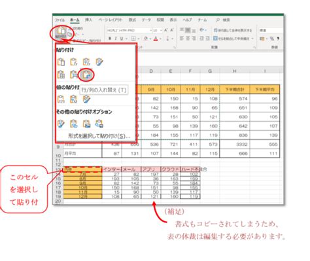The height and width of the screenshot is (261, 310).
Task: Select column H header
Action: tap(235, 71)
